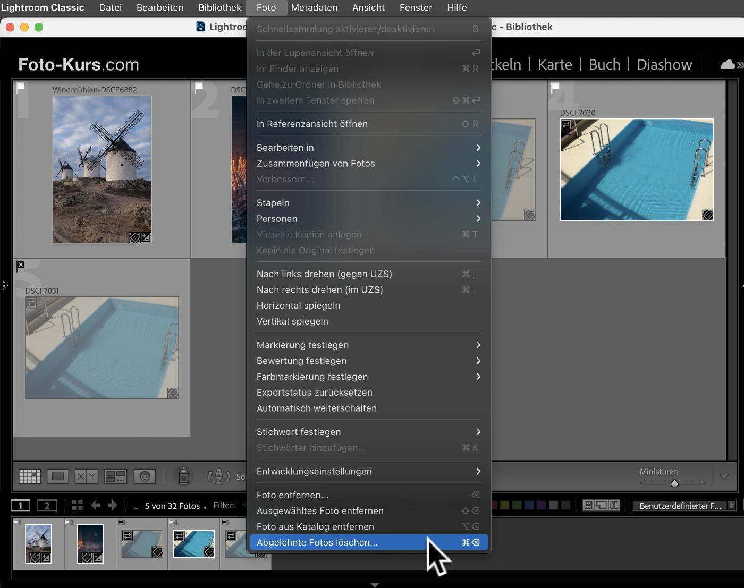Screen dimensions: 744x588
Task: Switch to Grid view icon
Action: coord(30,476)
